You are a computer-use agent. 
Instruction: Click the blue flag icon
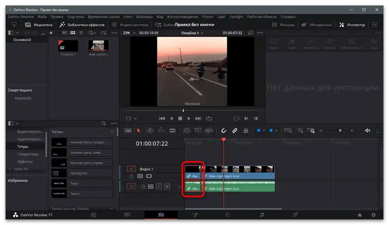pyautogui.click(x=259, y=131)
